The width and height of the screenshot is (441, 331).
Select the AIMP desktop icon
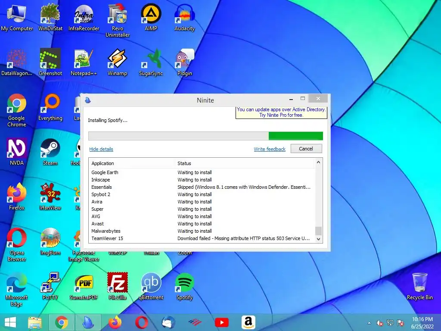coord(151,17)
